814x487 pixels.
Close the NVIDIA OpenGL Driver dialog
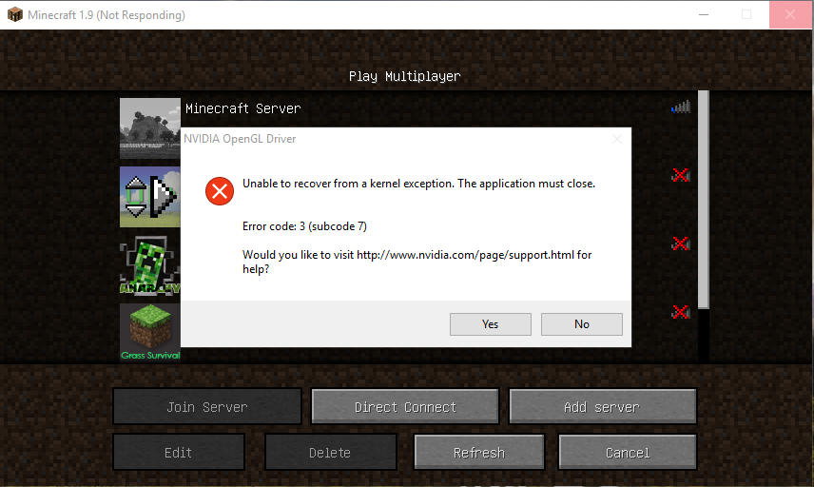pyautogui.click(x=617, y=139)
